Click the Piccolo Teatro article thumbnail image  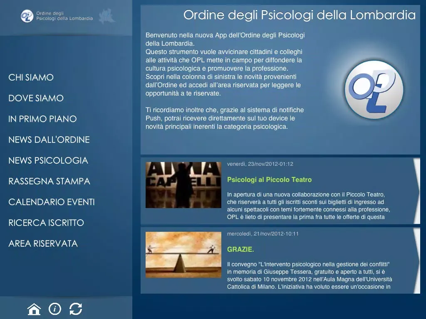coord(183,185)
